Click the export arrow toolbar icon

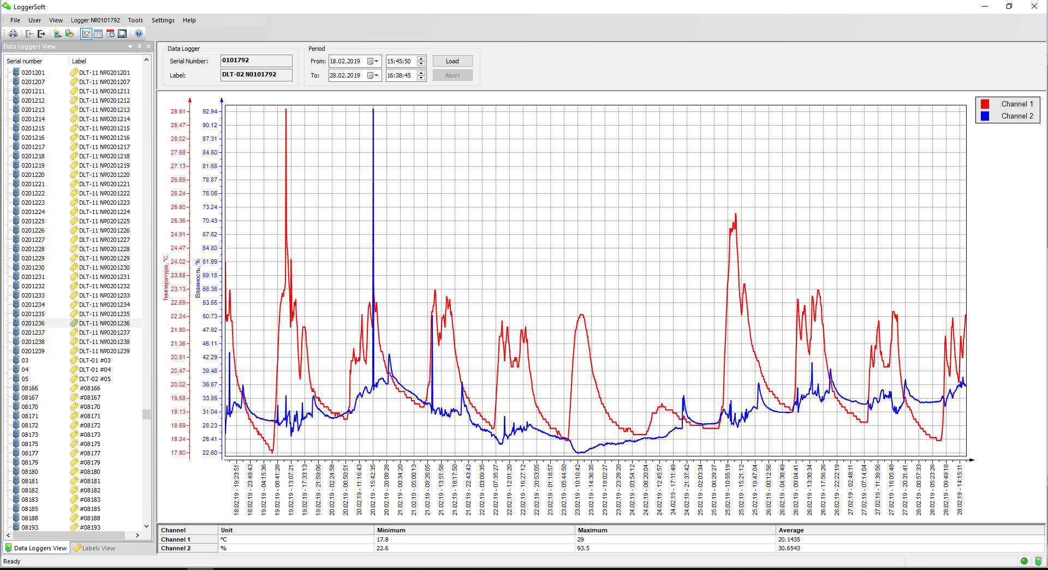(41, 34)
